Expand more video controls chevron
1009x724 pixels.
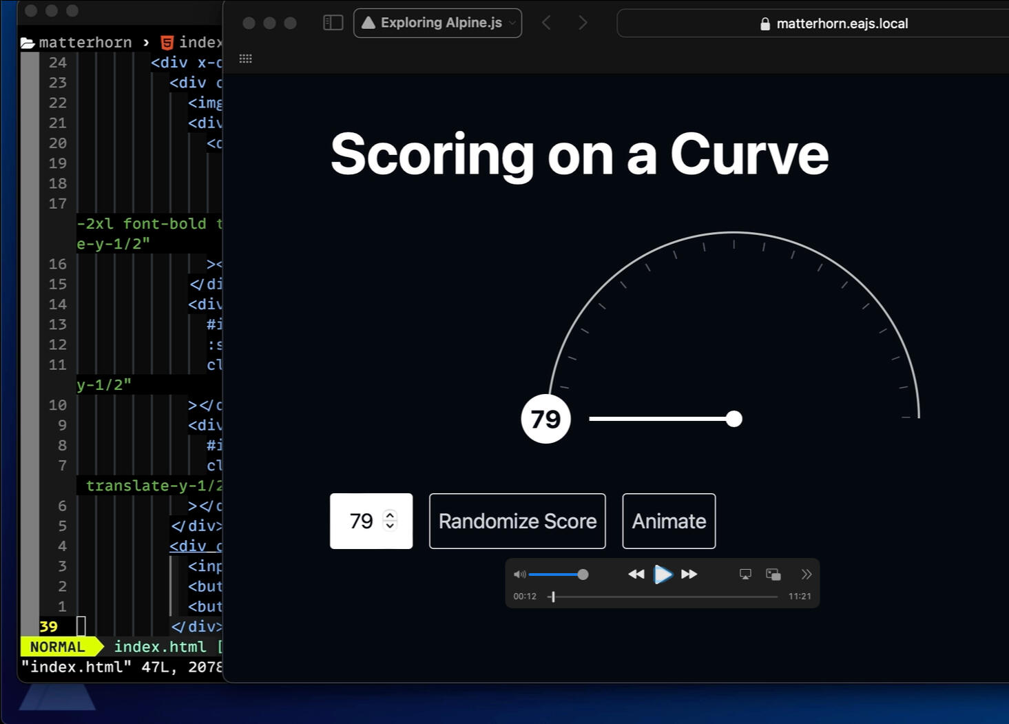click(807, 575)
